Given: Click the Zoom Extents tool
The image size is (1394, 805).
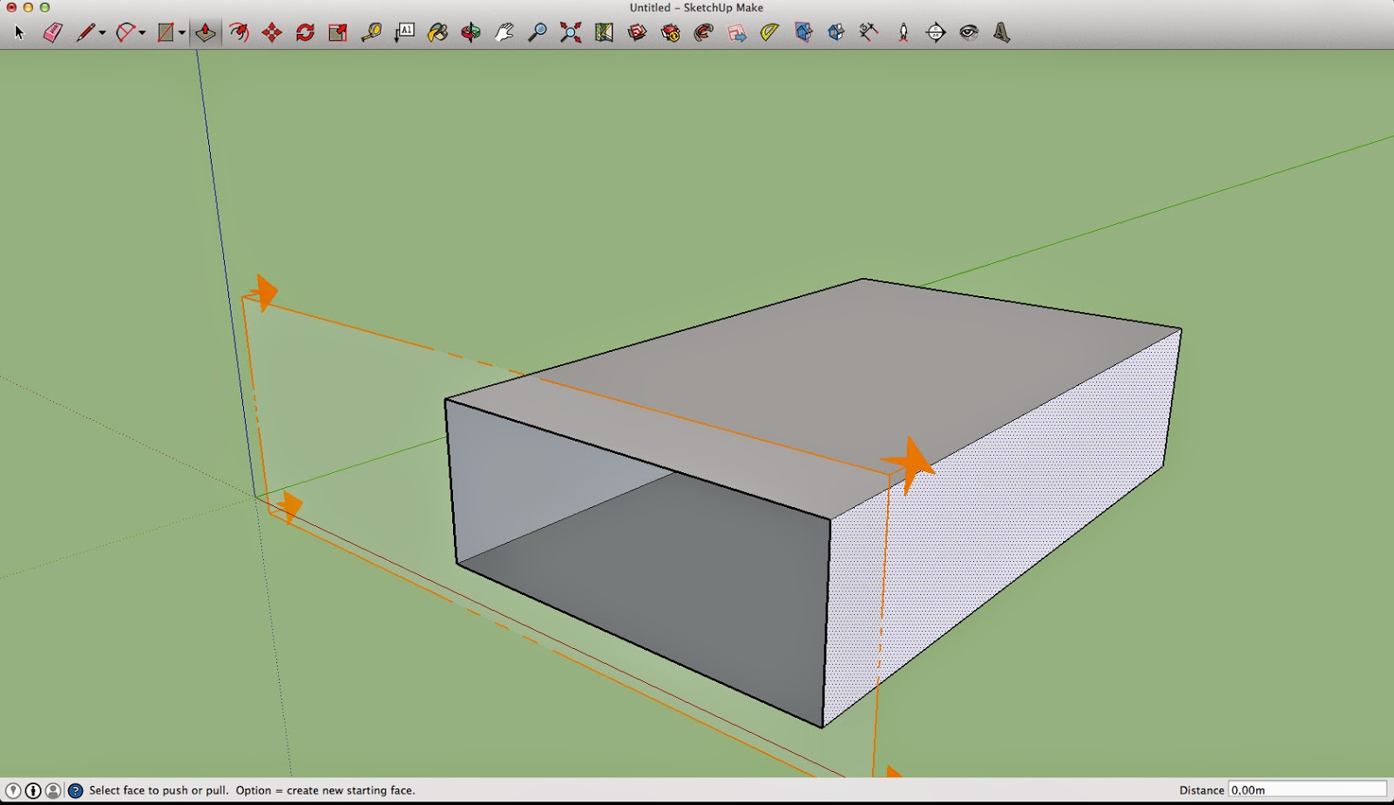Looking at the screenshot, I should pos(571,33).
